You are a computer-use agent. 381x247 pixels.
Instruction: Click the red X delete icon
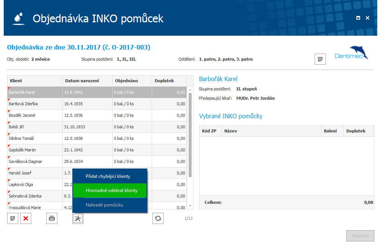[x=26, y=218]
